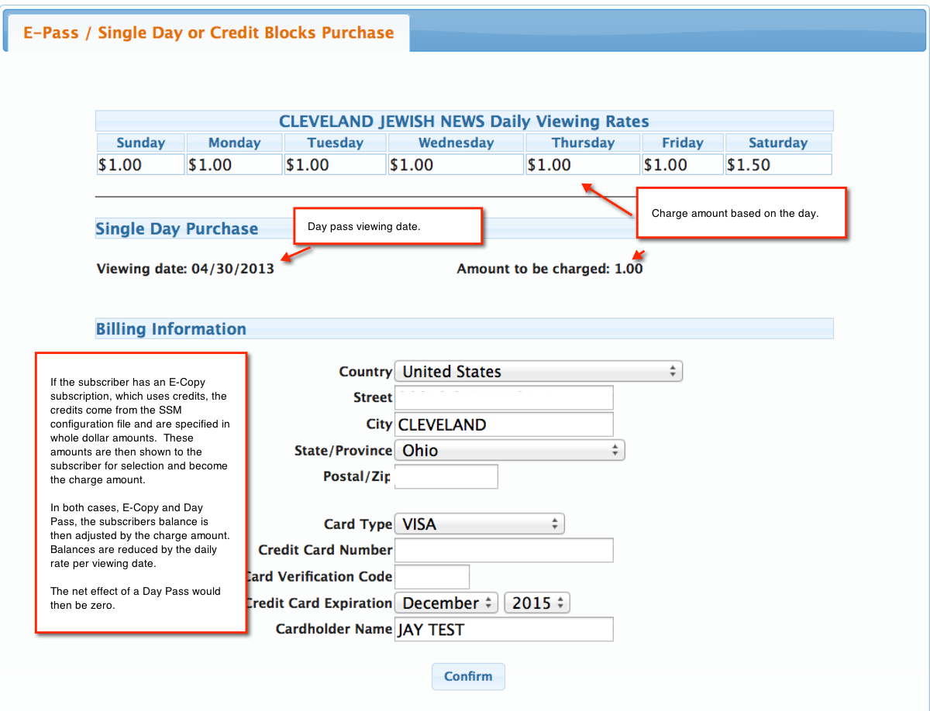Open the Country dropdown showing United States
This screenshot has height=711, width=930.
(539, 372)
